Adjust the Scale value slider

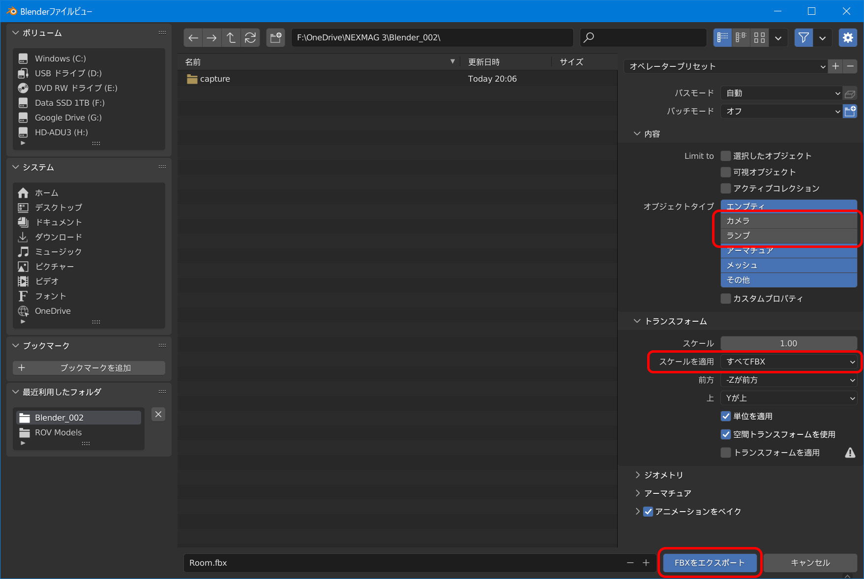tap(789, 343)
